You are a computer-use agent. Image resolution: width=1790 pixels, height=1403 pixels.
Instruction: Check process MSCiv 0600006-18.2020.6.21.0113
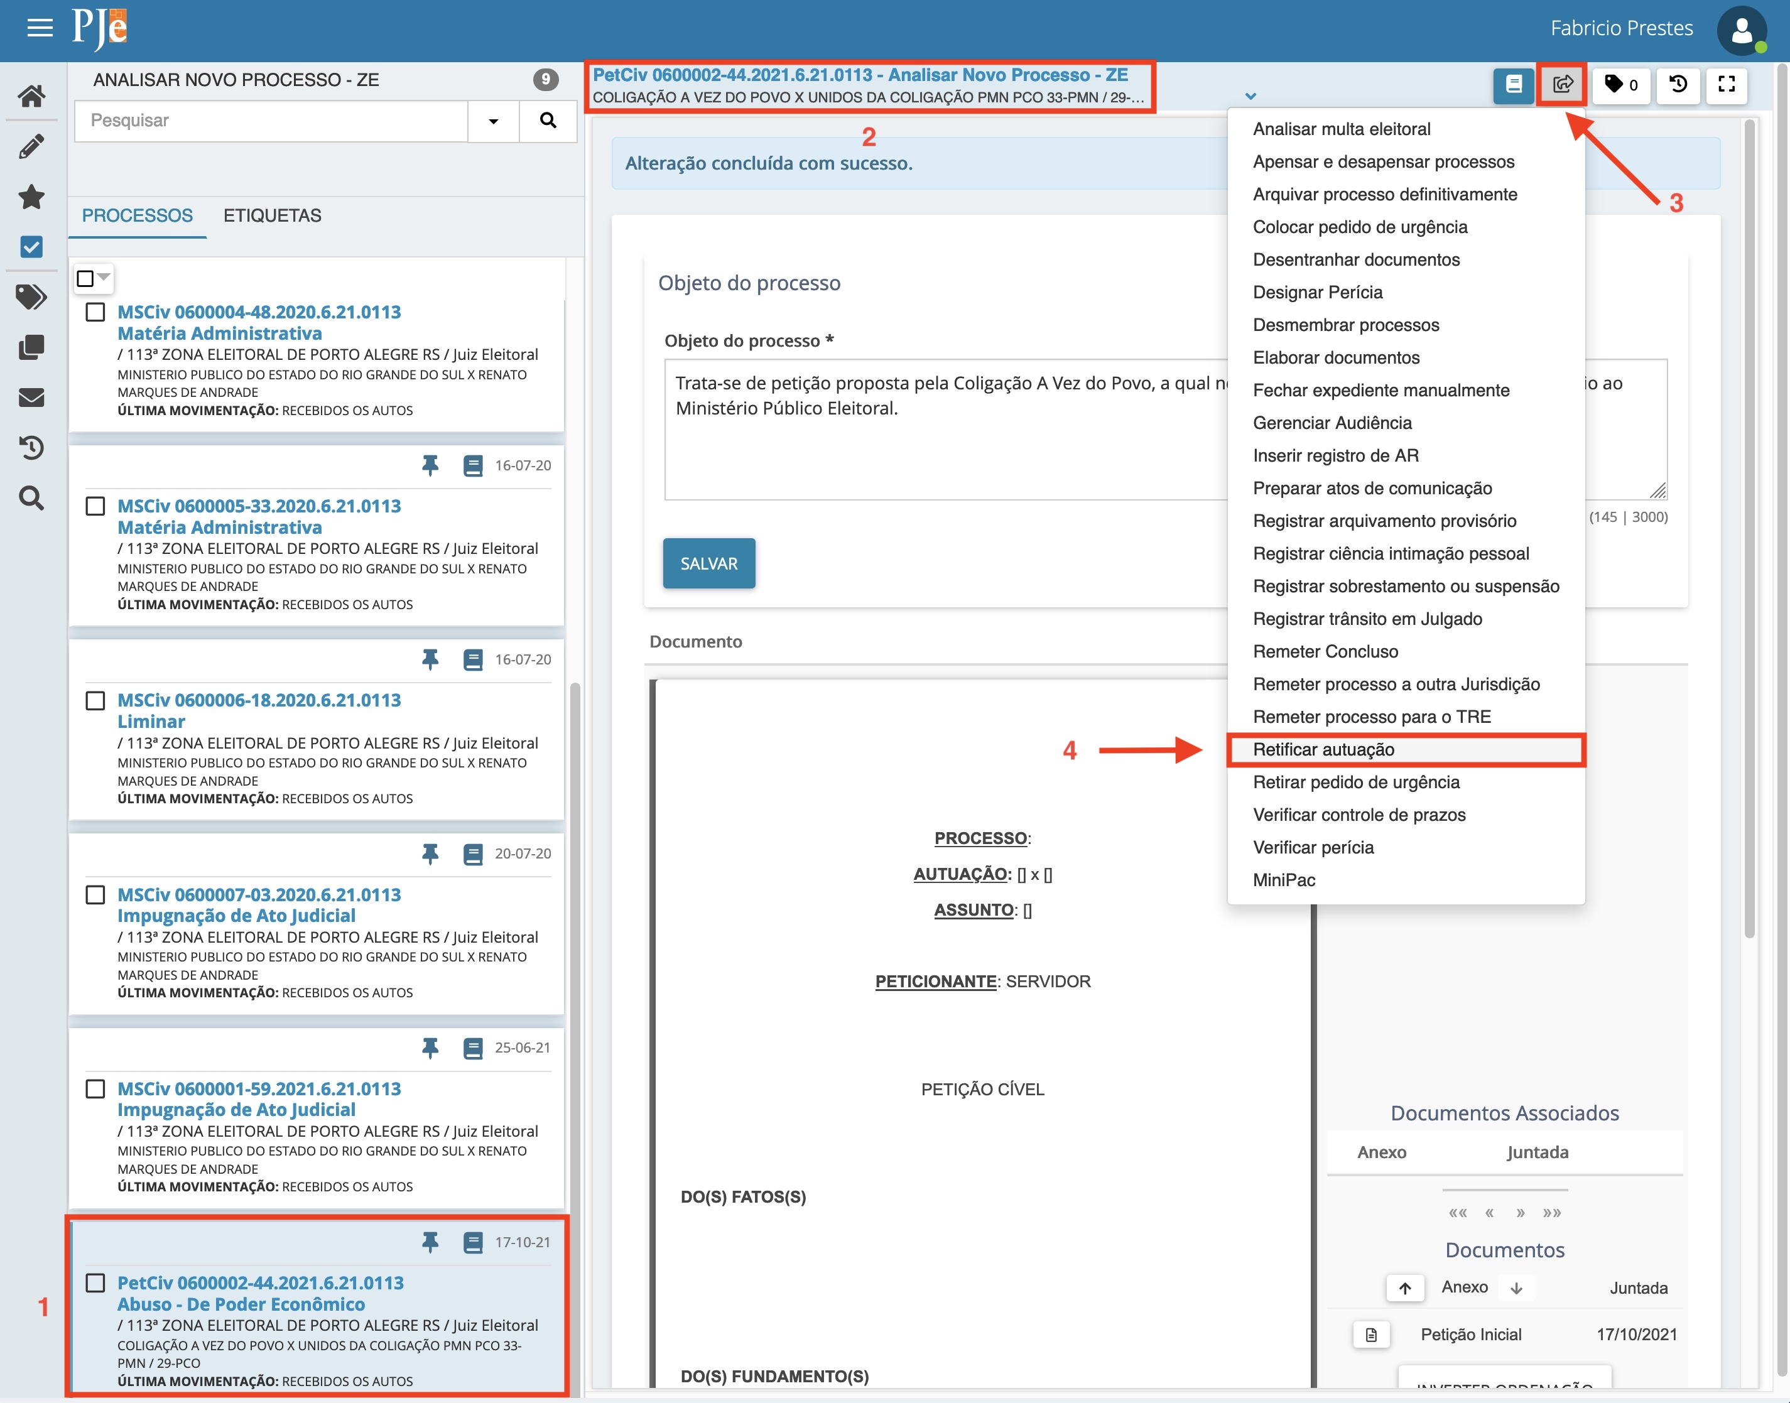pyautogui.click(x=95, y=701)
